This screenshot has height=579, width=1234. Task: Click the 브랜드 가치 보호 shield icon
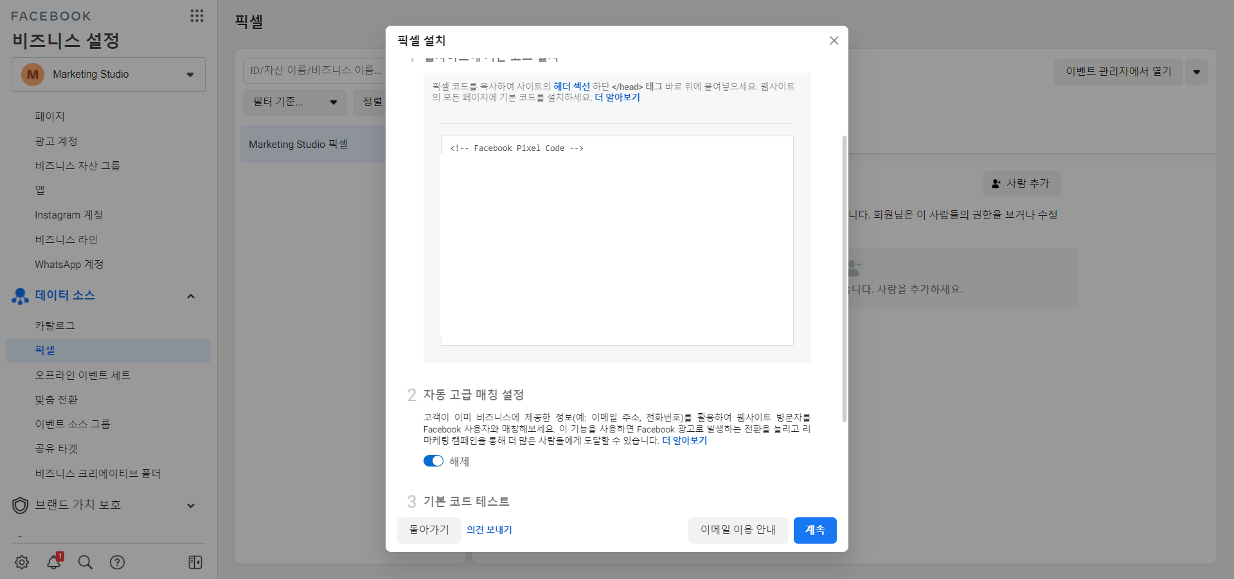(21, 505)
